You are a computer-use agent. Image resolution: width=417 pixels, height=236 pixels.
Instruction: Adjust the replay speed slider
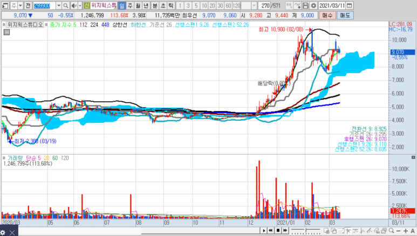coord(306,231)
